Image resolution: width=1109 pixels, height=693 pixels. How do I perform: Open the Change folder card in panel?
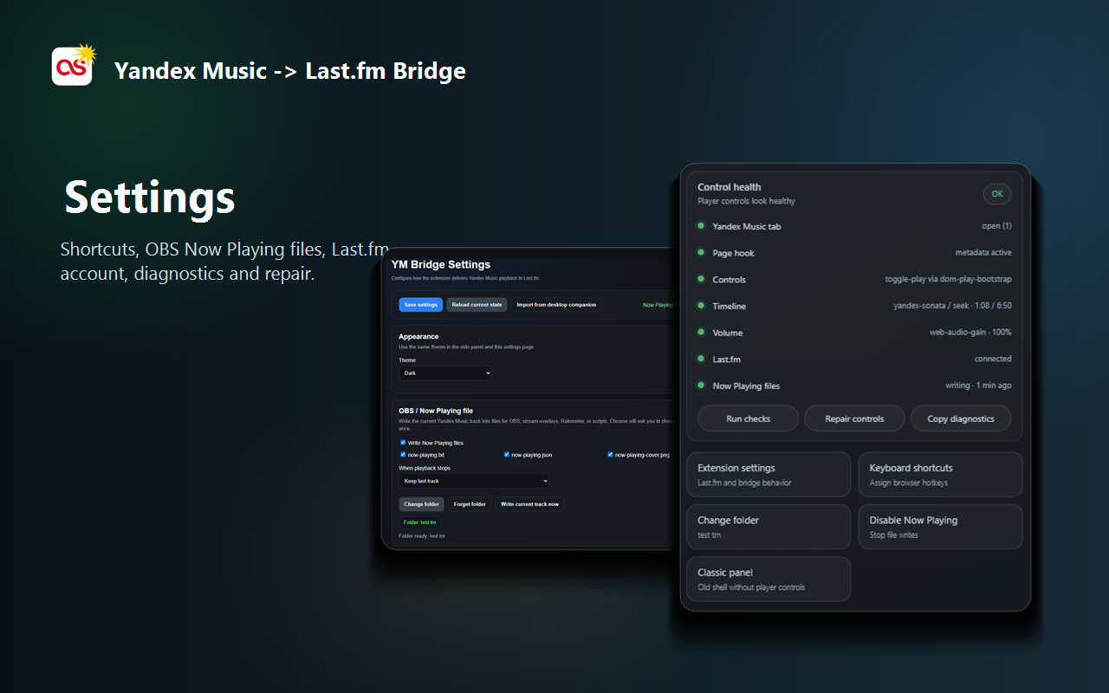click(769, 527)
